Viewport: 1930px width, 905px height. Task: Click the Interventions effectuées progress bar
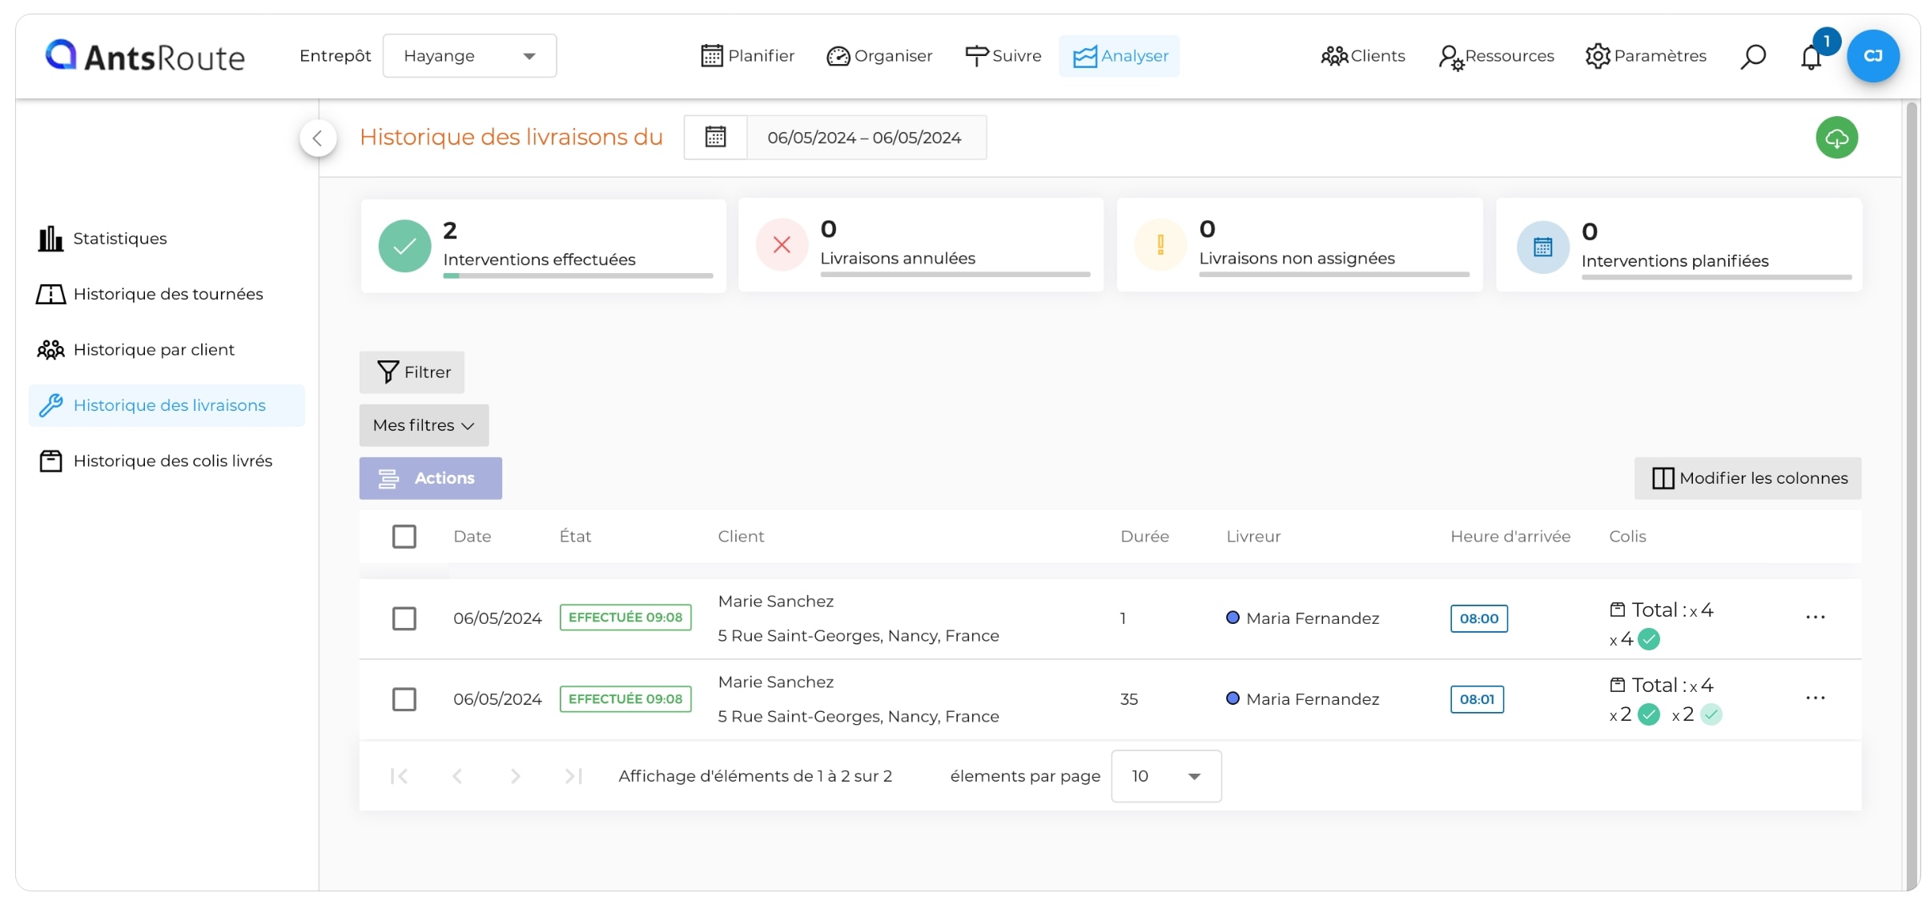[577, 276]
